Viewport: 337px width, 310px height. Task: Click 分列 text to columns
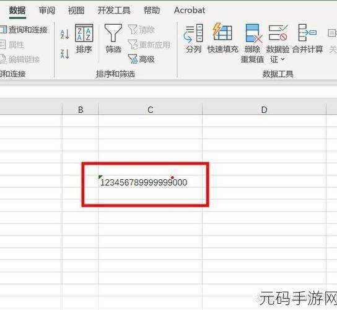tap(193, 38)
